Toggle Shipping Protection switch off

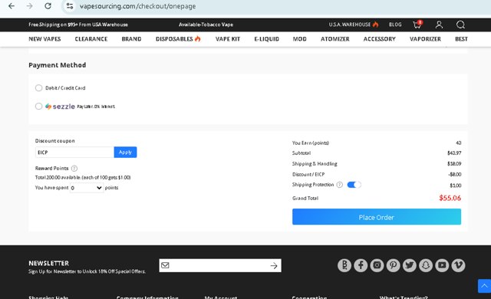pyautogui.click(x=354, y=185)
